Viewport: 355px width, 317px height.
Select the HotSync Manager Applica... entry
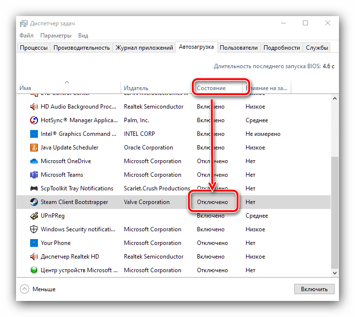(x=79, y=120)
